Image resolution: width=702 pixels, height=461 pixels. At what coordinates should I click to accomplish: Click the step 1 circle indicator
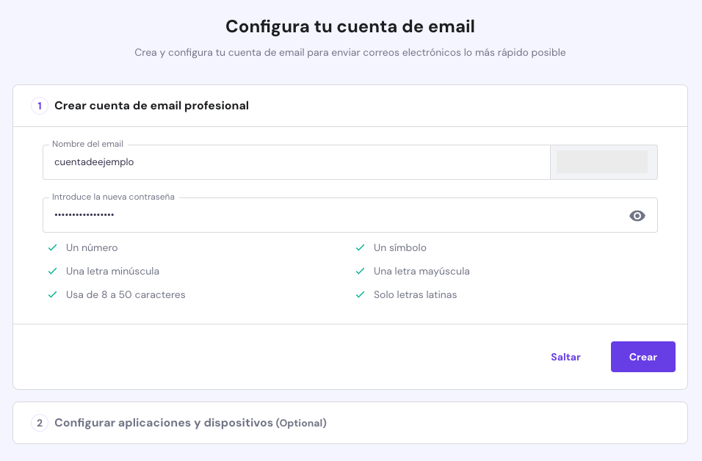click(40, 106)
